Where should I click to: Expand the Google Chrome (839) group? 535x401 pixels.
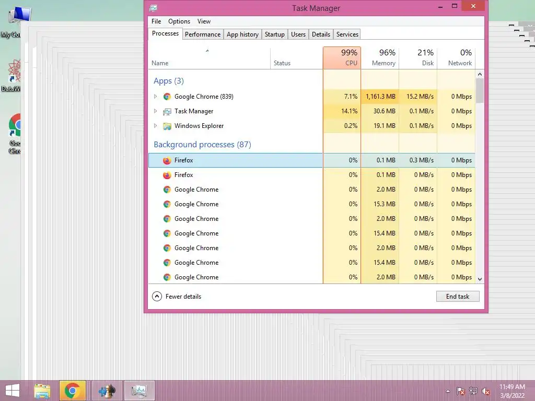155,97
